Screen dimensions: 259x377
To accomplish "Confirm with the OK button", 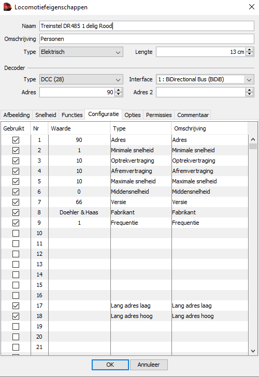I will [x=110, y=365].
